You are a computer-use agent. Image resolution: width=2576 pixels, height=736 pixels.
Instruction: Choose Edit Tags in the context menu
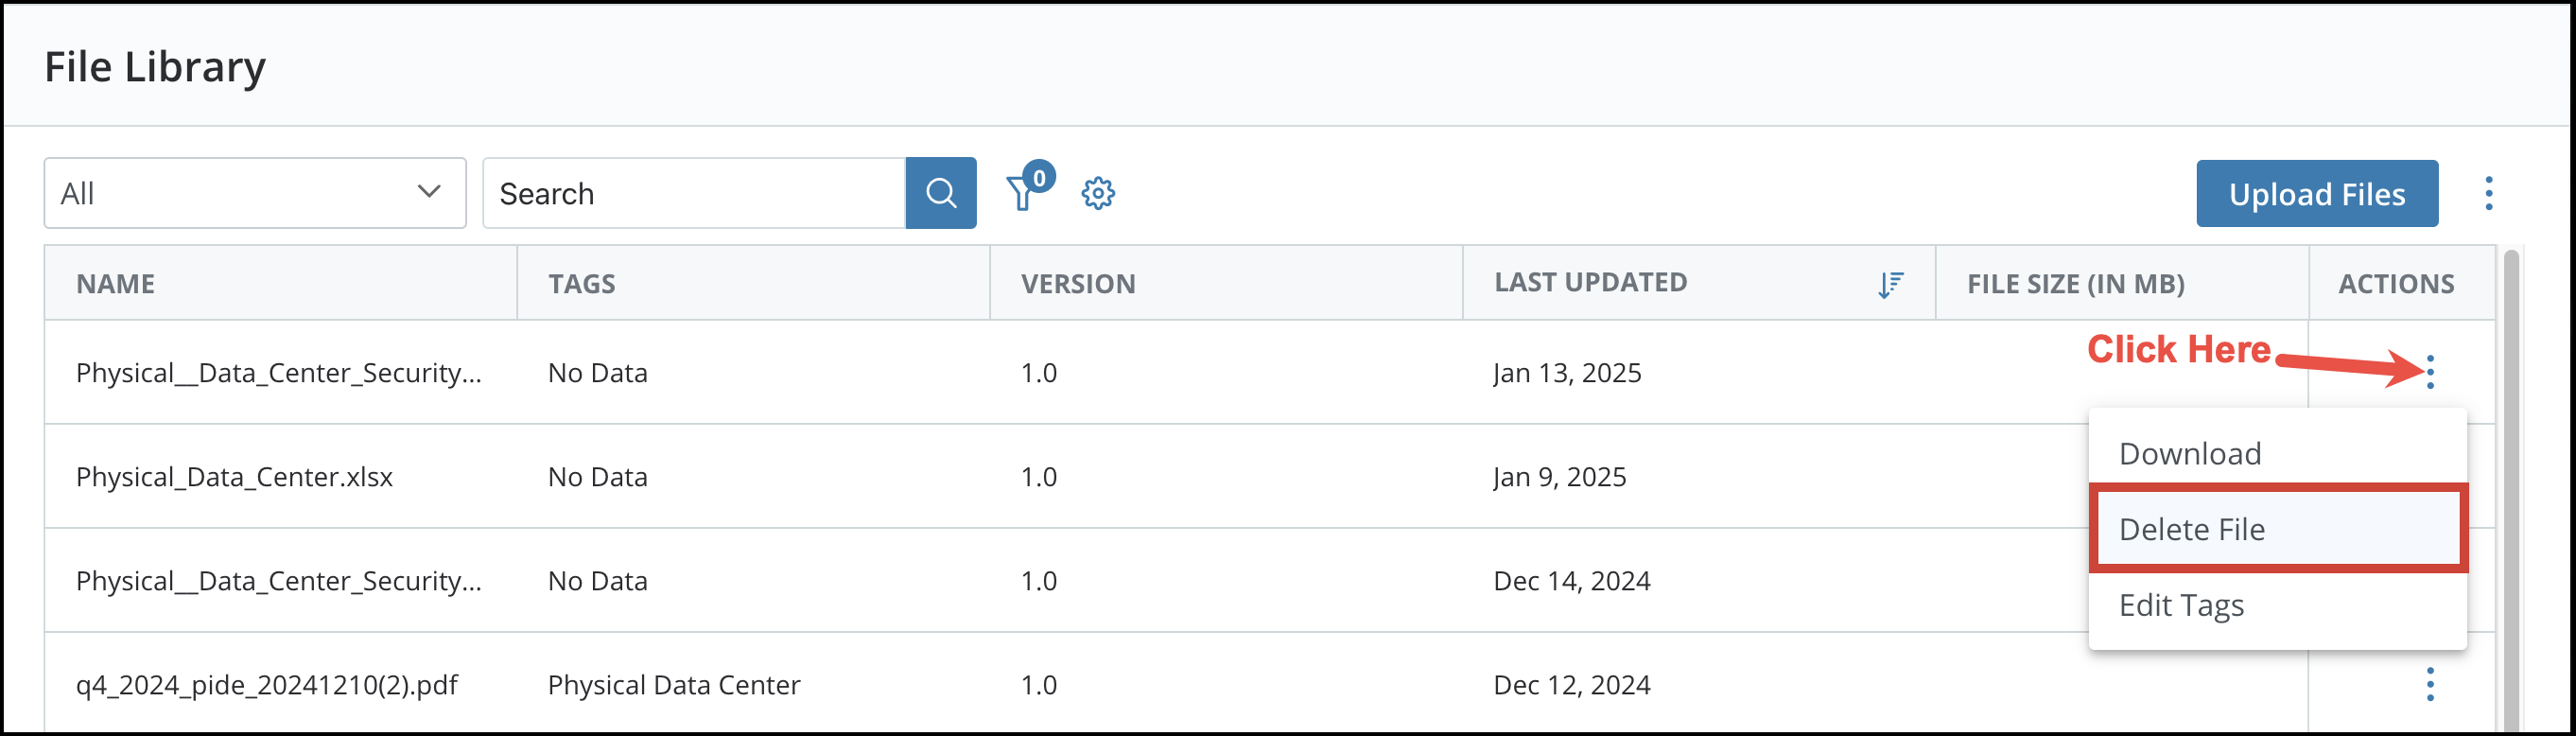point(2181,605)
